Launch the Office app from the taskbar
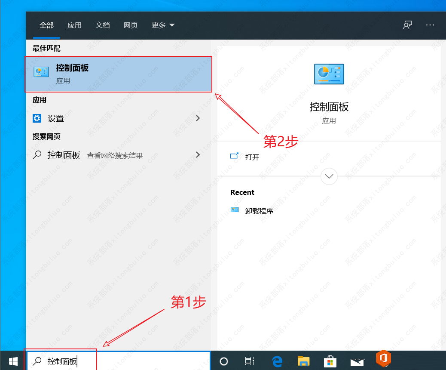This screenshot has width=446, height=370. point(383,360)
